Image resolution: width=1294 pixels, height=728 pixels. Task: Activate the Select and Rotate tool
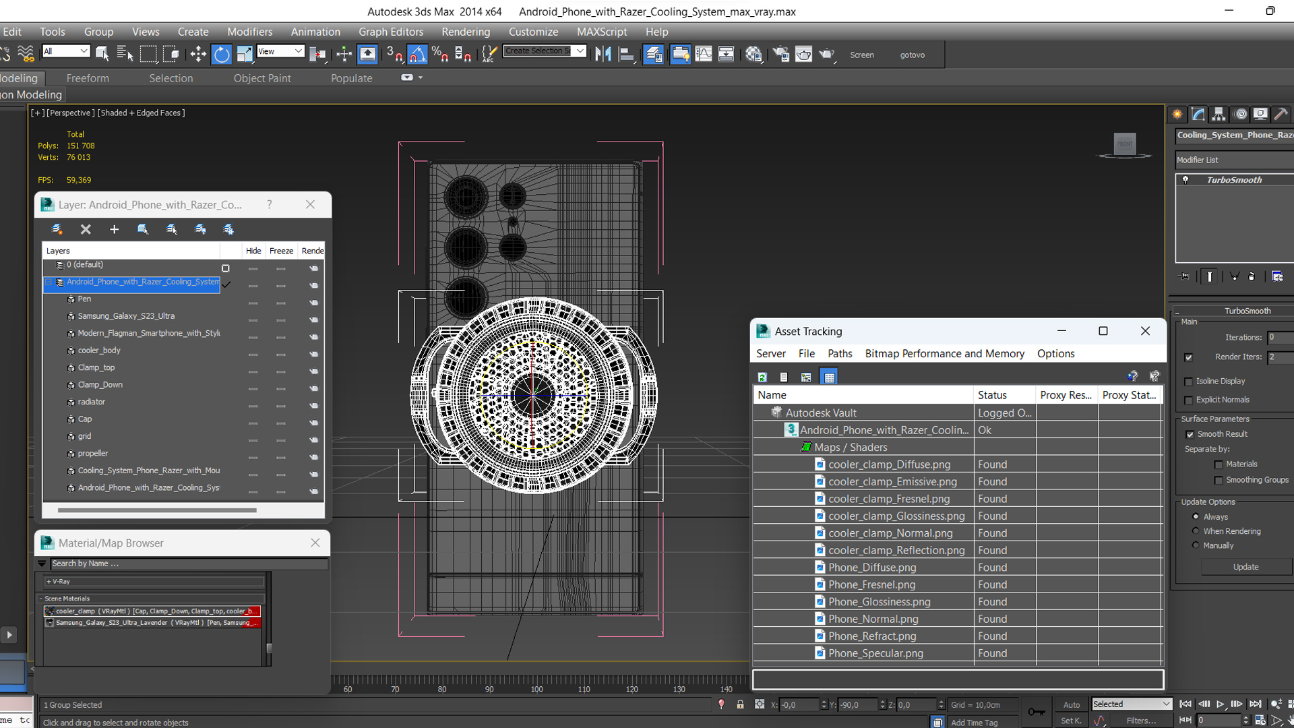pos(222,55)
